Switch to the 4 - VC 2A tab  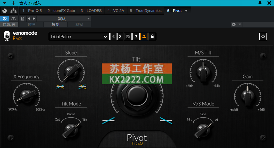(116, 11)
